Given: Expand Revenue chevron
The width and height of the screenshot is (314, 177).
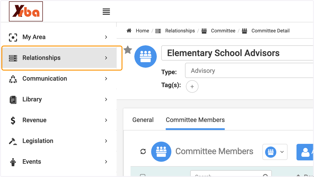Looking at the screenshot, I should 106,120.
